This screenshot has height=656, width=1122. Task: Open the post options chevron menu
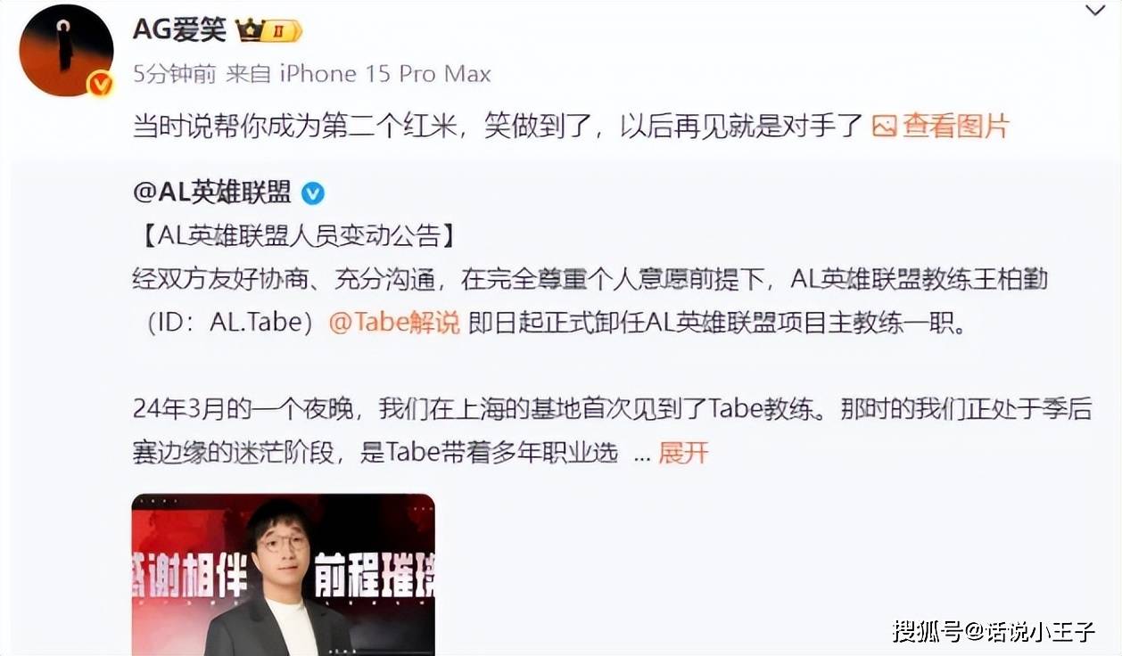click(1094, 12)
